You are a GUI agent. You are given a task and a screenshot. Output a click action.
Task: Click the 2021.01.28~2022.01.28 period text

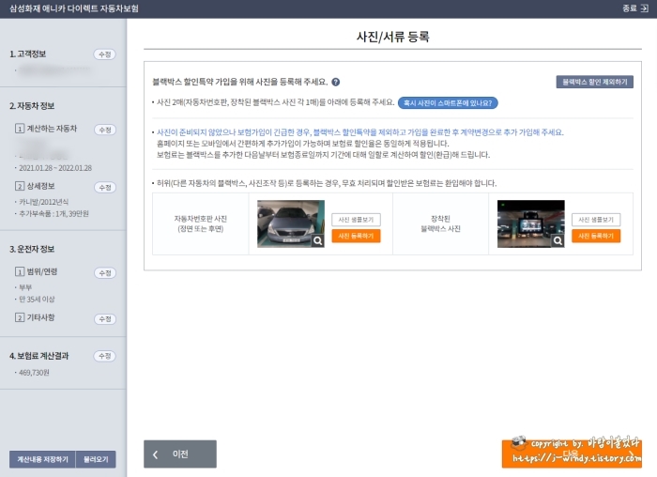tap(55, 168)
